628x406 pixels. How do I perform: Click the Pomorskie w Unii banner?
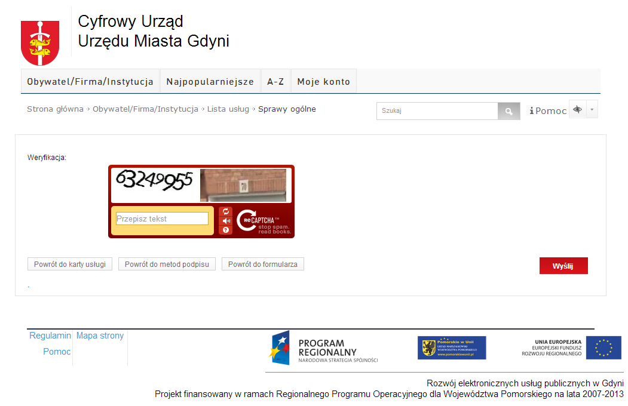452,347
